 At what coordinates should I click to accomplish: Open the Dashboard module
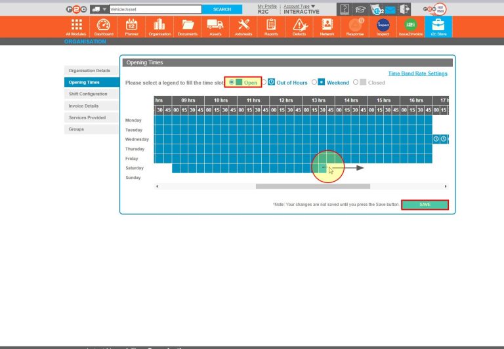tap(104, 26)
